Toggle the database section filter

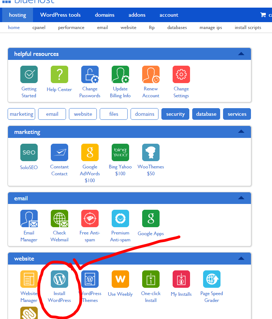click(x=206, y=114)
